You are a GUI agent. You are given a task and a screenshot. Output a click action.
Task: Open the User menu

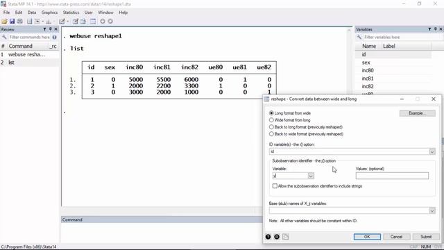coord(89,12)
